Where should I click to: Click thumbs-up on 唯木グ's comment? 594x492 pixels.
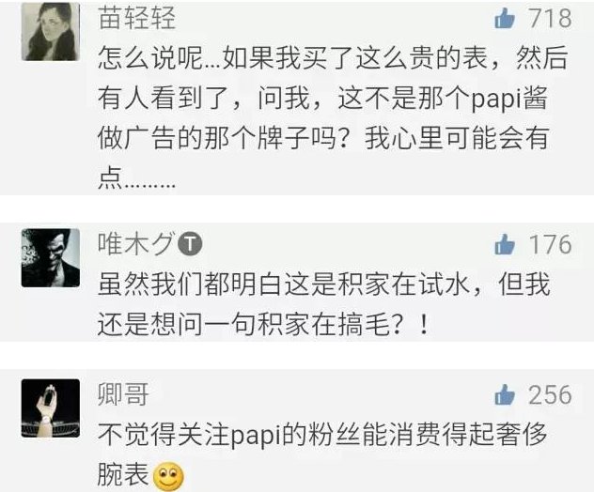[505, 244]
